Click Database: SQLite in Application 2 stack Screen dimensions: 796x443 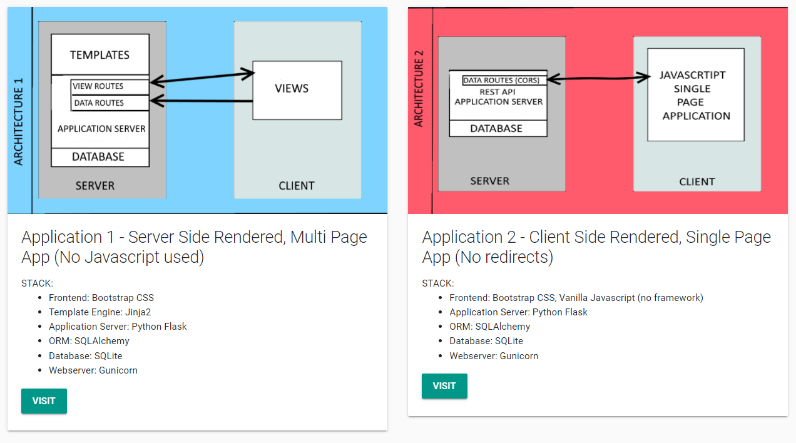[x=486, y=341]
